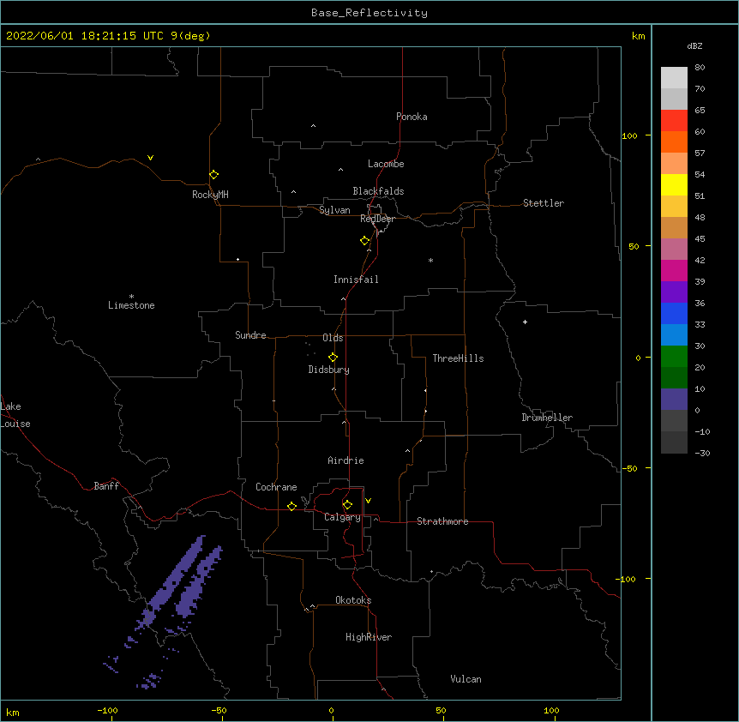Image resolution: width=739 pixels, height=722 pixels.
Task: Click the Calgary label
Action: point(342,517)
